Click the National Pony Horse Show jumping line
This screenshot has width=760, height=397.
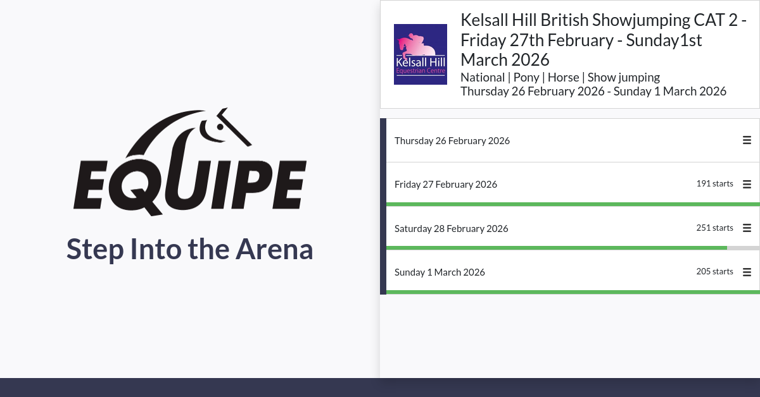tap(560, 77)
